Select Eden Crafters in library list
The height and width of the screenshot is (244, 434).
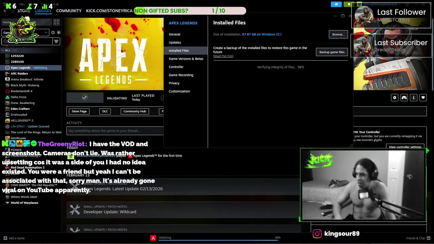coord(20,109)
